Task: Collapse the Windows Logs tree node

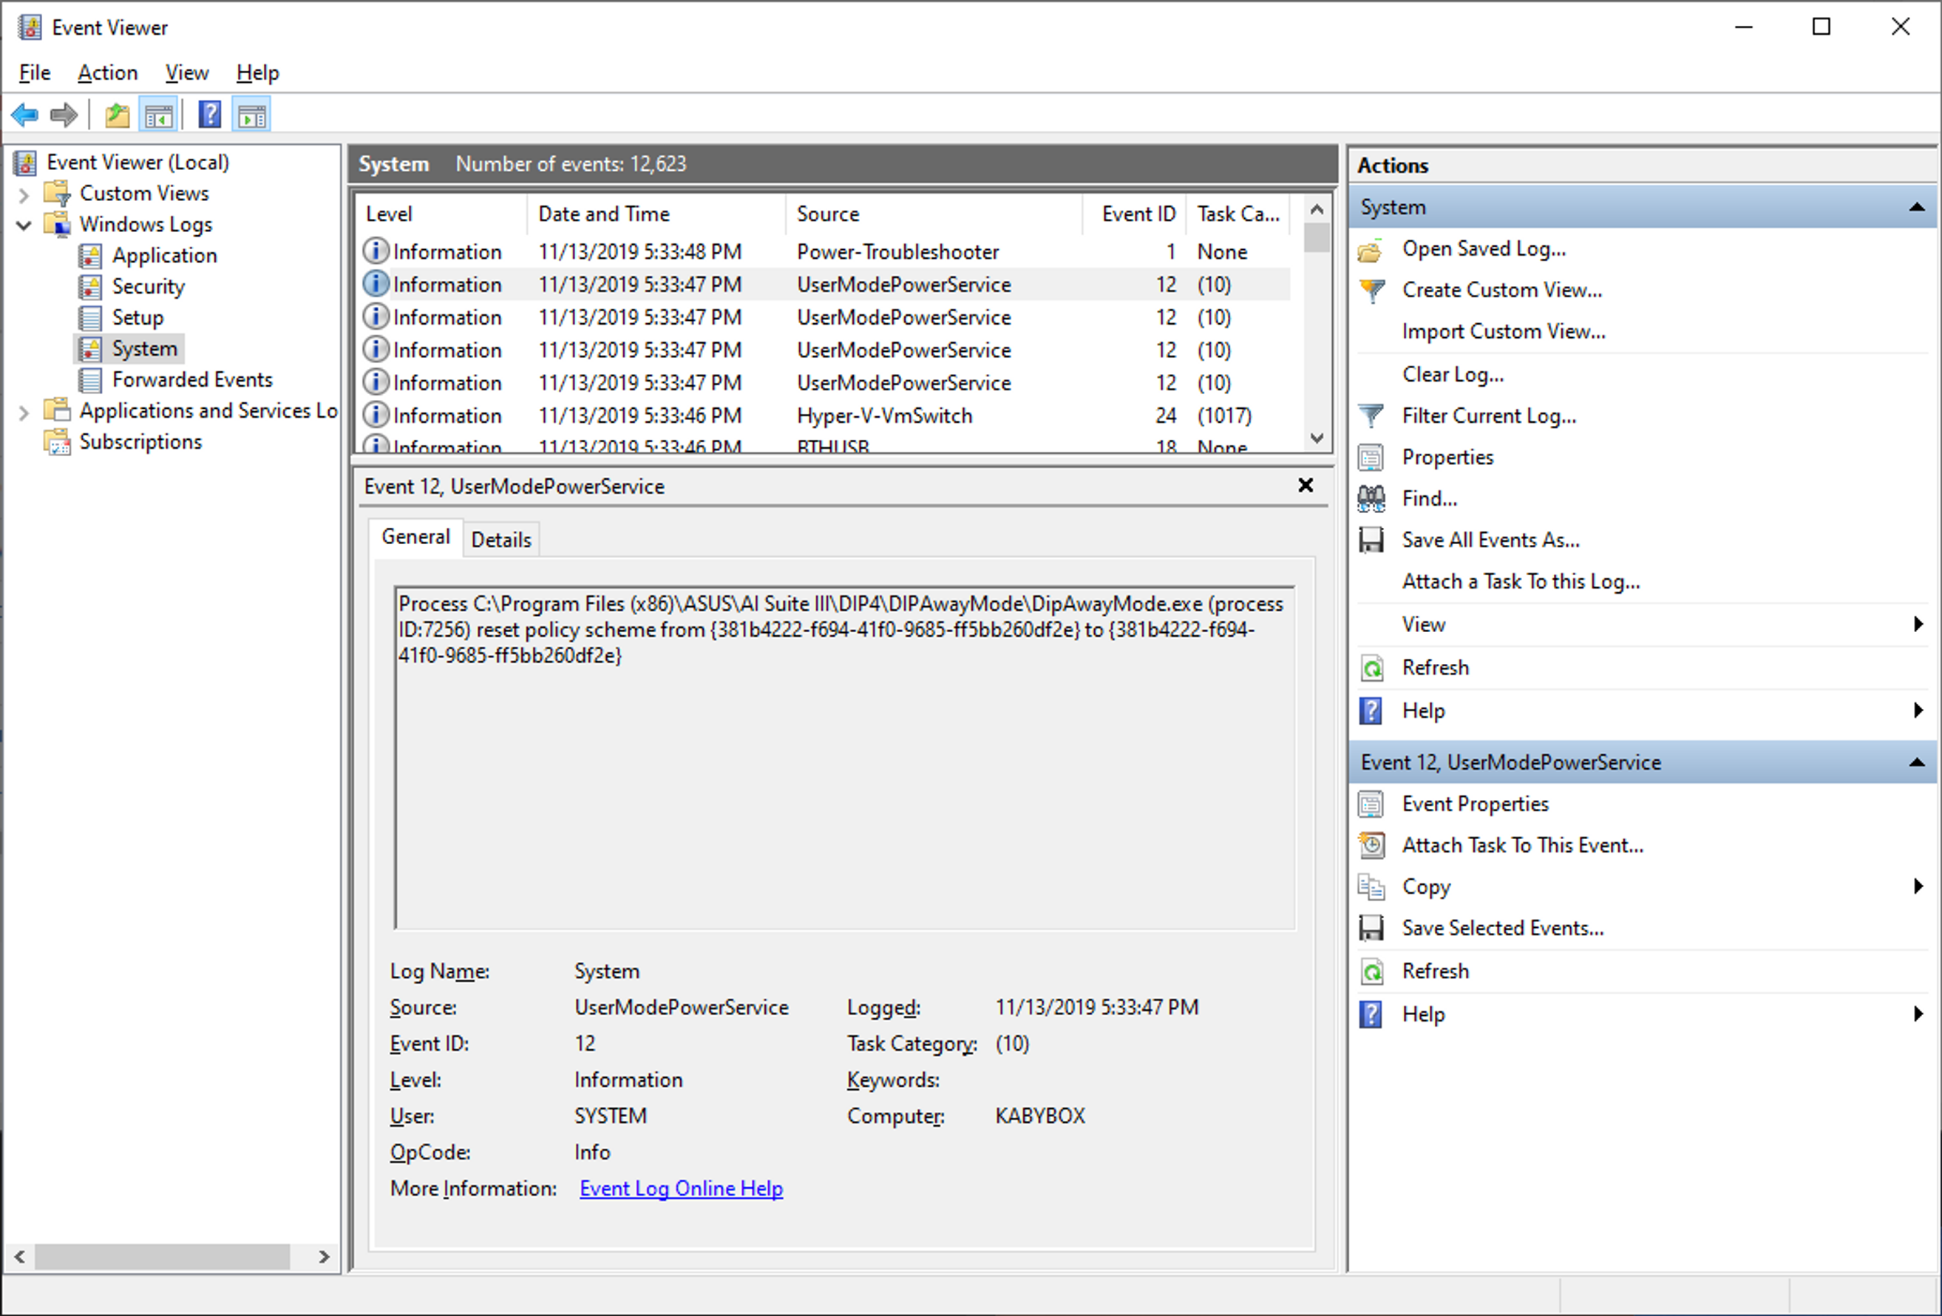Action: tap(24, 225)
